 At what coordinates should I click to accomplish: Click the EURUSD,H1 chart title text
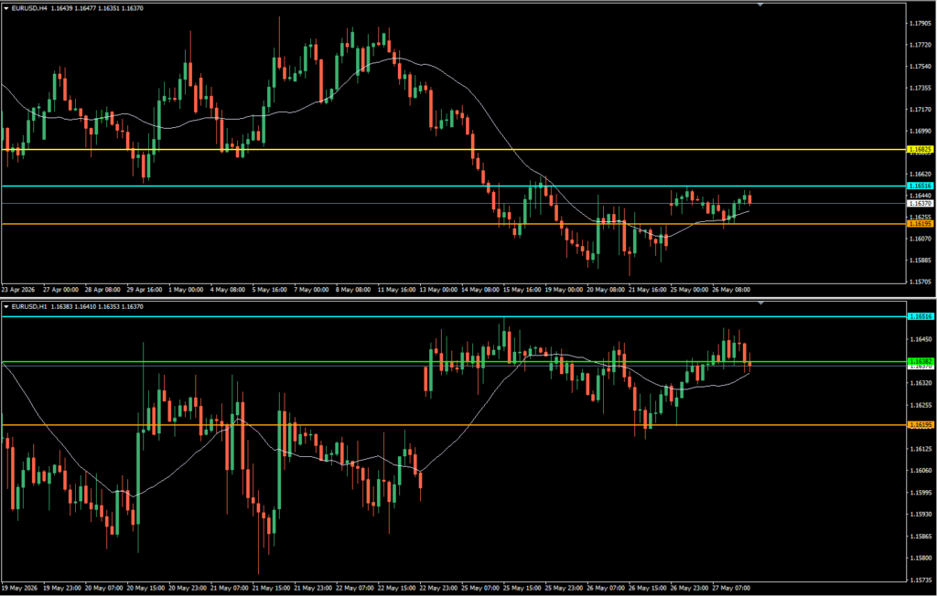point(29,306)
